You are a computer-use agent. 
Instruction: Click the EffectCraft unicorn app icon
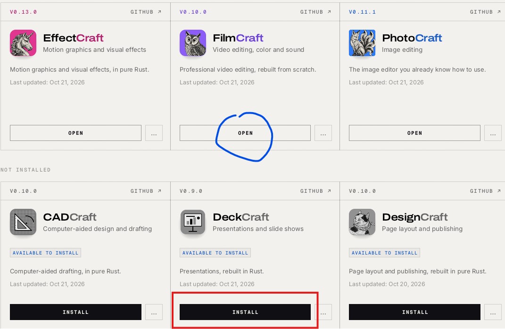click(23, 43)
